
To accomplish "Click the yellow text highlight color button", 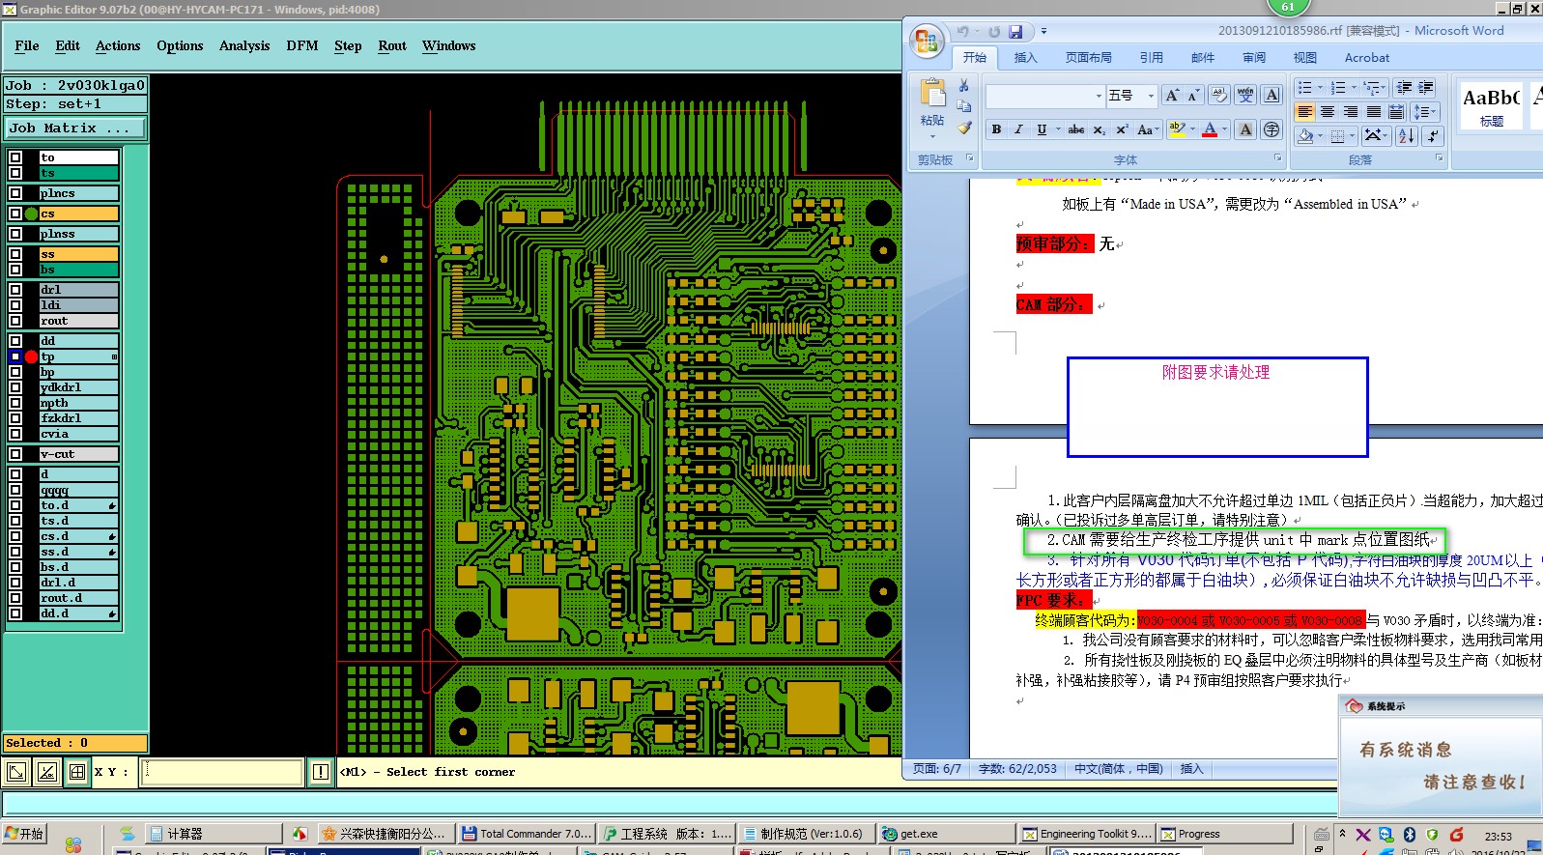I will 1177,129.
